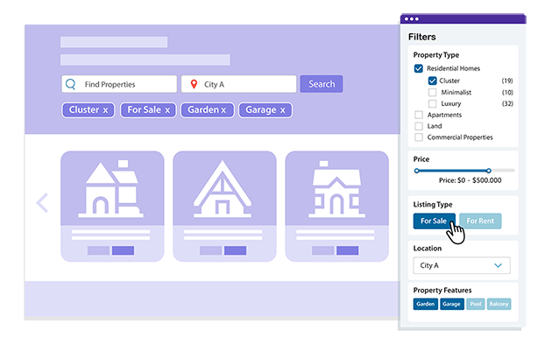Click the Property Type heading

tap(436, 55)
